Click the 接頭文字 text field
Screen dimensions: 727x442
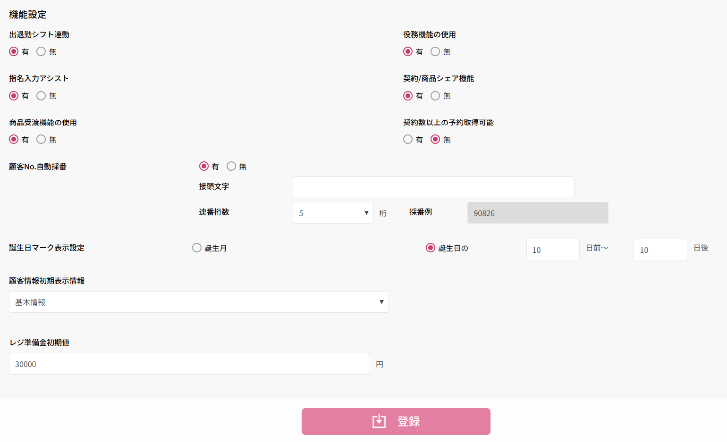coord(433,187)
